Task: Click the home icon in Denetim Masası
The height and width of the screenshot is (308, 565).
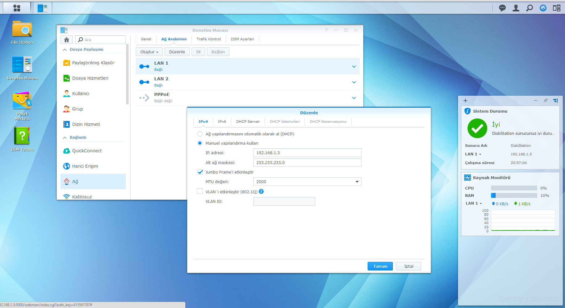Action: tap(67, 40)
